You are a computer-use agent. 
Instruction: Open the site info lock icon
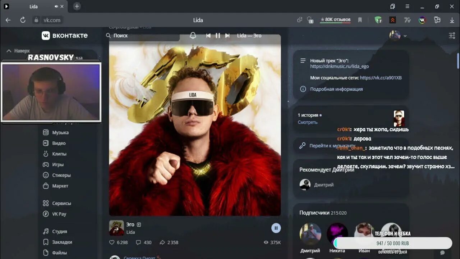click(36, 20)
